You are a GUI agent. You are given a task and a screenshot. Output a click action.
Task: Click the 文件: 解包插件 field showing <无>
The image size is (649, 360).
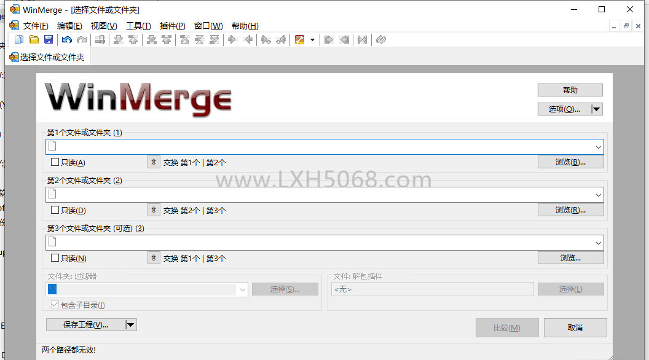coord(432,289)
